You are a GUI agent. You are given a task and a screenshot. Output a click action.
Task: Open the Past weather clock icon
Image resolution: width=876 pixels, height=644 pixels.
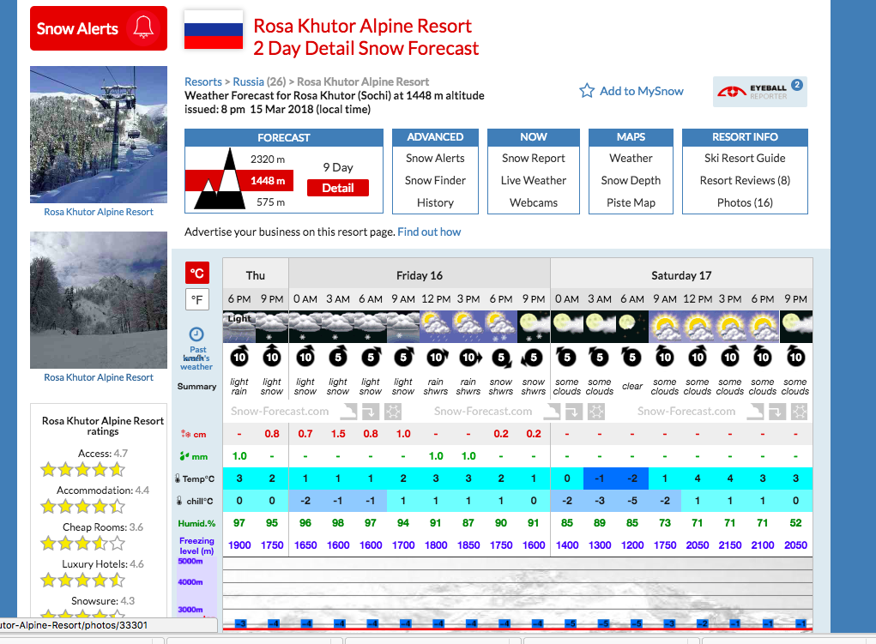(196, 334)
